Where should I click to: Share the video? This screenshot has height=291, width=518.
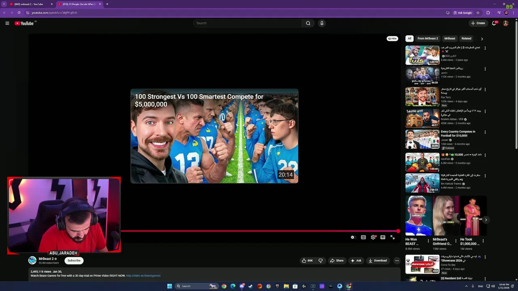(x=337, y=261)
